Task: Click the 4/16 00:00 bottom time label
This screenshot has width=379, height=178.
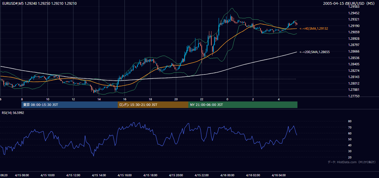Action: [x=228, y=175]
